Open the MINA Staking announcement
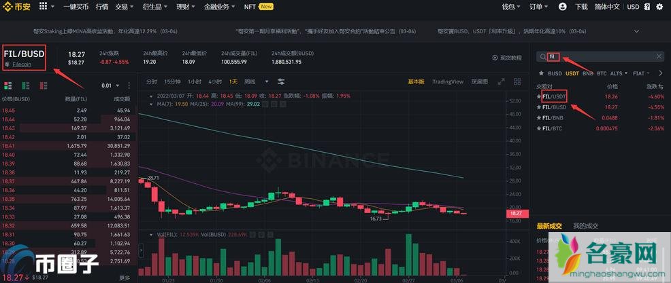 point(105,31)
